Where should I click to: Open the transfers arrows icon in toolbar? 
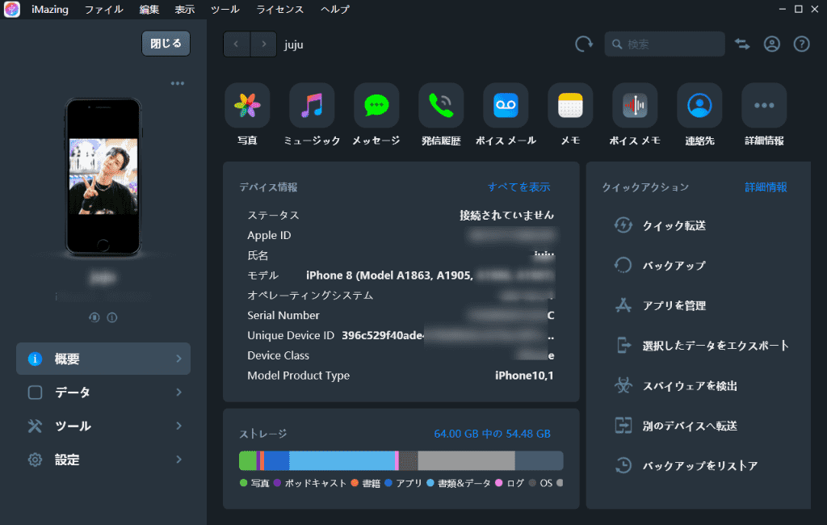742,44
